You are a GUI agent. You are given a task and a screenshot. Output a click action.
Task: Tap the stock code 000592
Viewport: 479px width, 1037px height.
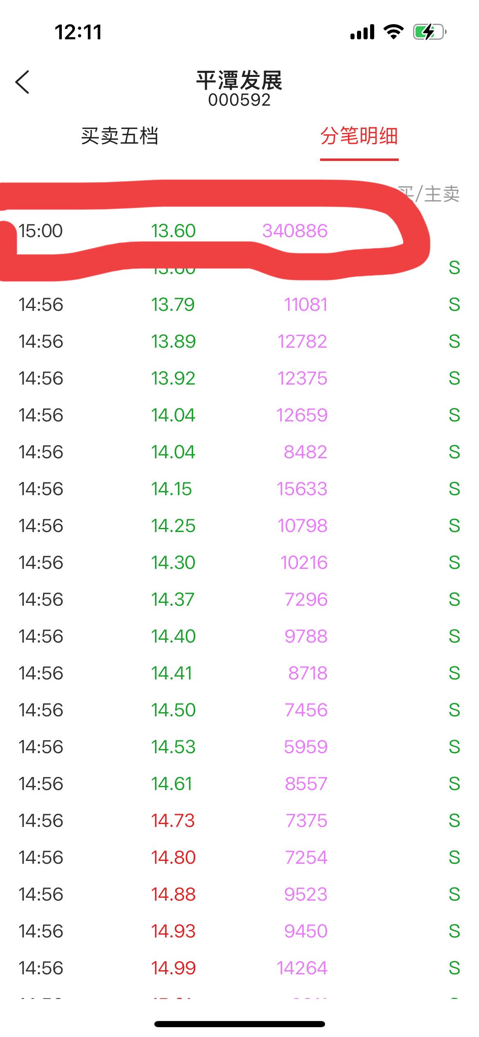pos(239,100)
